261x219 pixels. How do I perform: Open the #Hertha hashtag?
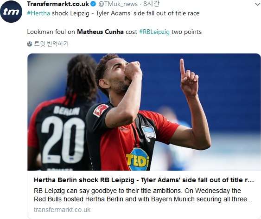(x=38, y=13)
